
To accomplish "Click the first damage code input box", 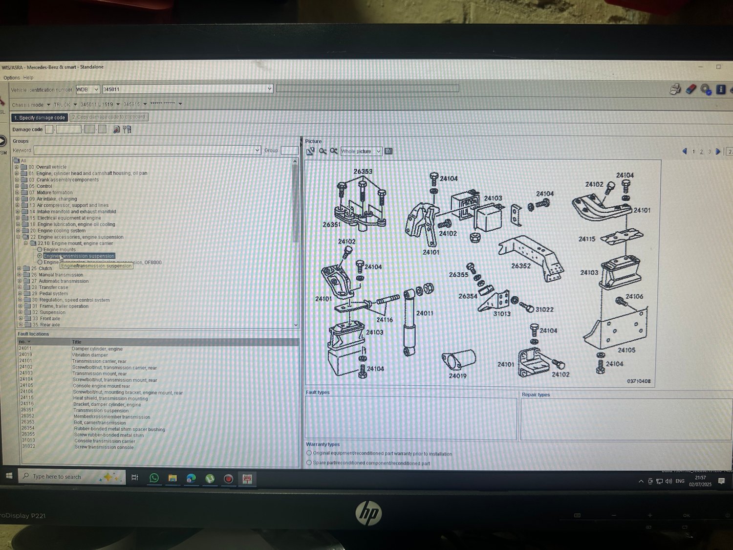I will [49, 129].
